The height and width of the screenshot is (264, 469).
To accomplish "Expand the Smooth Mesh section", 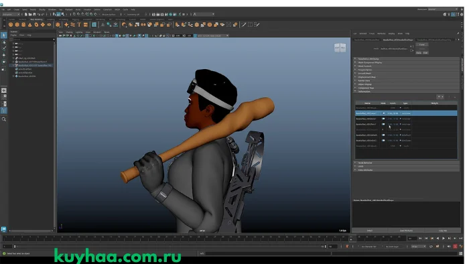I will coord(407,73).
